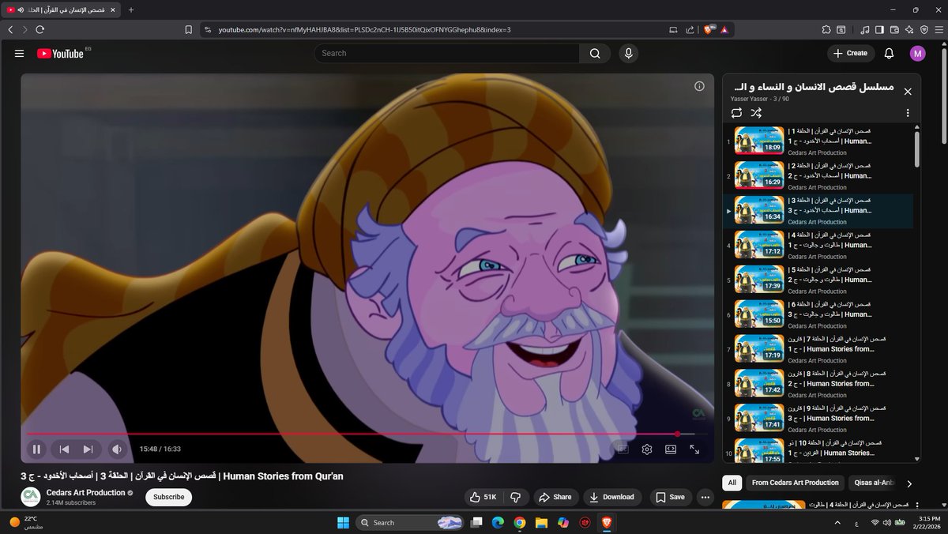Subscribe to Cedars Art Production
This screenshot has width=948, height=534.
pos(168,497)
